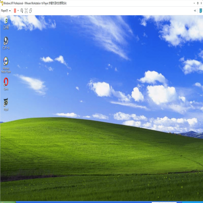
Task: Maximize the VMware Player window
Action: 198,3
